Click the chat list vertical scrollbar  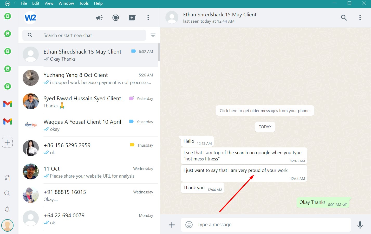point(159,53)
